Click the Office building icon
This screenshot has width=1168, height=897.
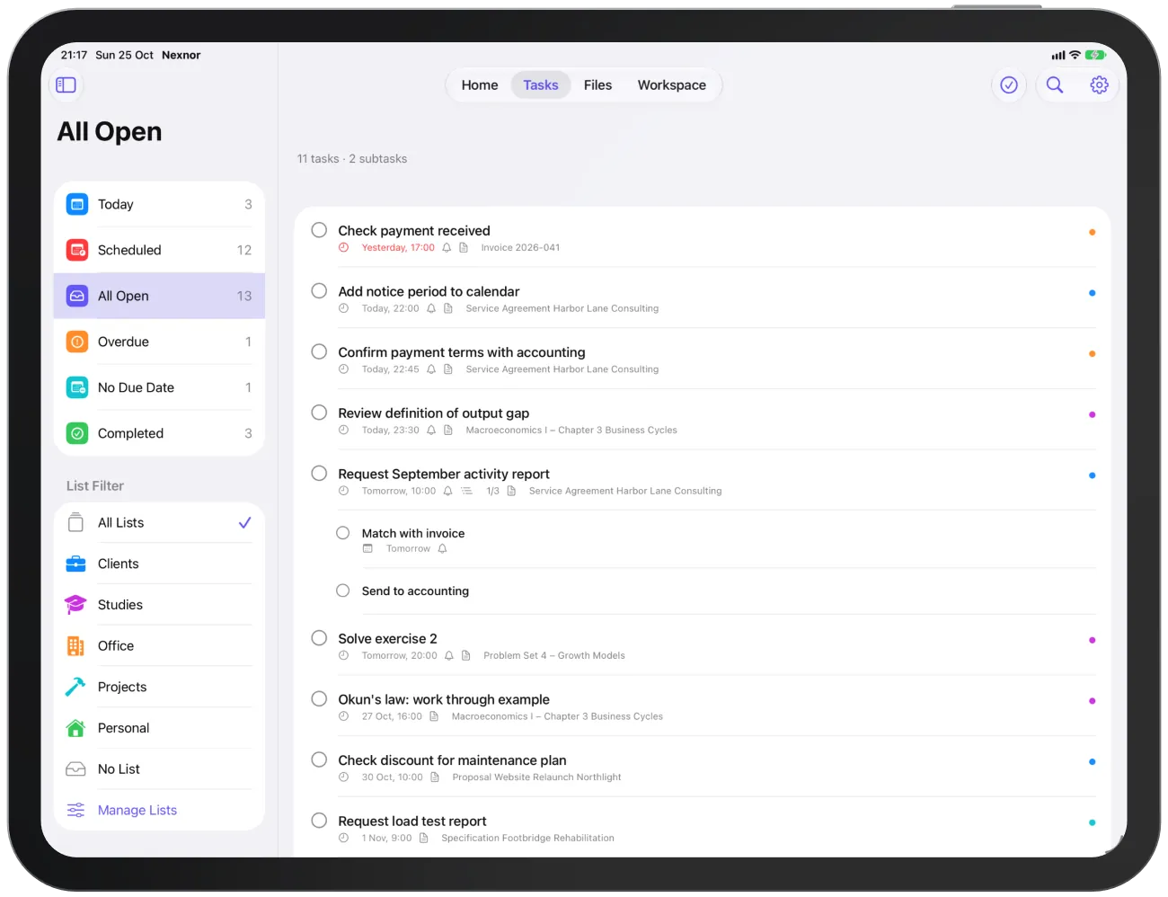pyautogui.click(x=76, y=645)
